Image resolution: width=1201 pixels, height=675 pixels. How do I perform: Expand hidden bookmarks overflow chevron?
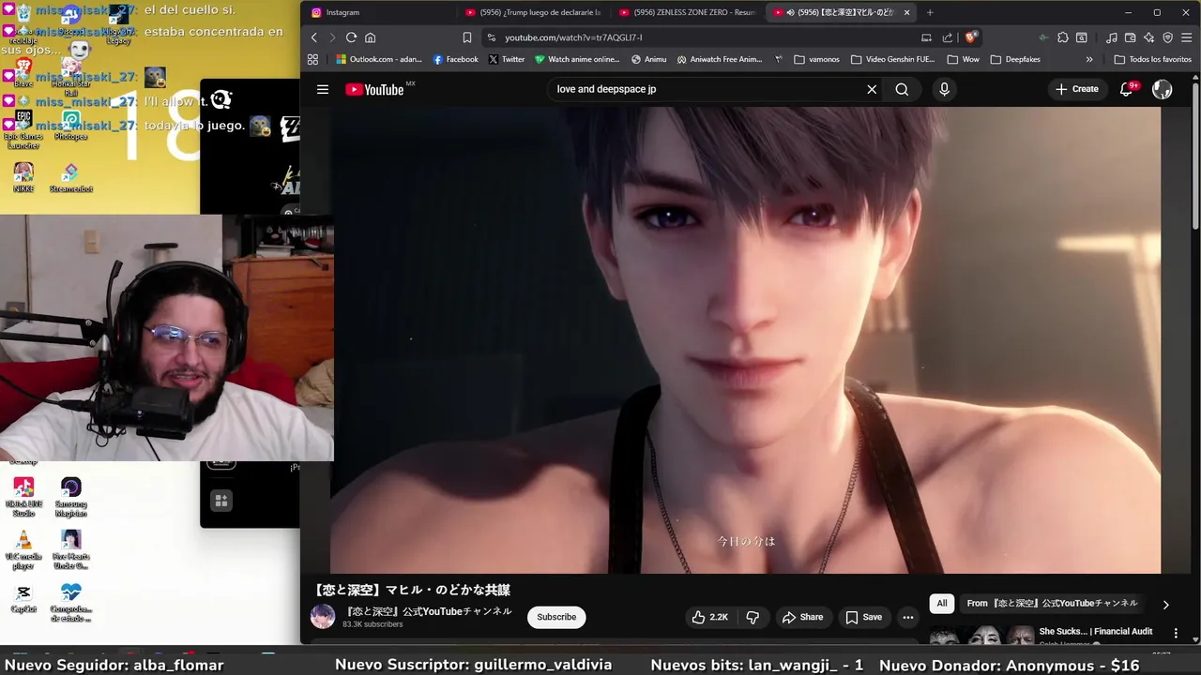pyautogui.click(x=1089, y=59)
